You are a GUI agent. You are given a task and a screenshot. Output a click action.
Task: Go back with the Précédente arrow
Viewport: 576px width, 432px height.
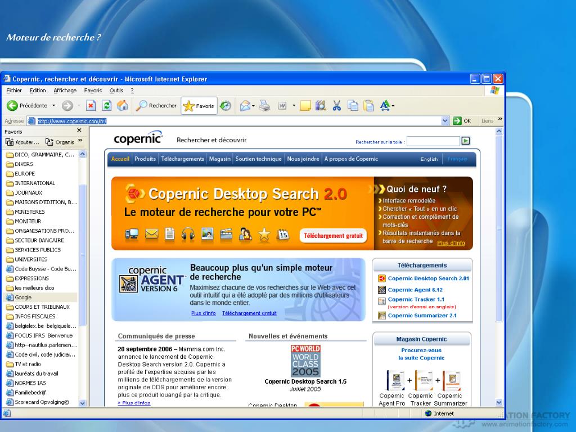click(x=27, y=106)
